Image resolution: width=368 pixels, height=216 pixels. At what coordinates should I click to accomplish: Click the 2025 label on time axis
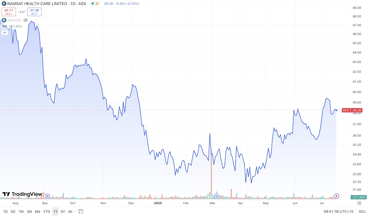[x=158, y=203]
